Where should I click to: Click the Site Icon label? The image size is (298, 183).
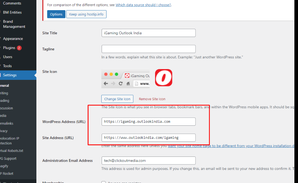click(50, 72)
